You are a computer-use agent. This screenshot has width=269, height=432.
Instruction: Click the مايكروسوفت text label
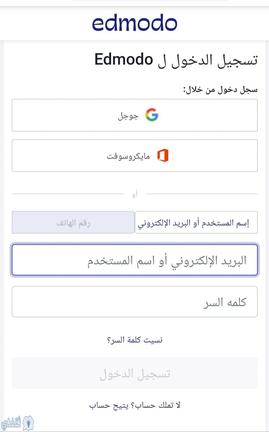(128, 156)
